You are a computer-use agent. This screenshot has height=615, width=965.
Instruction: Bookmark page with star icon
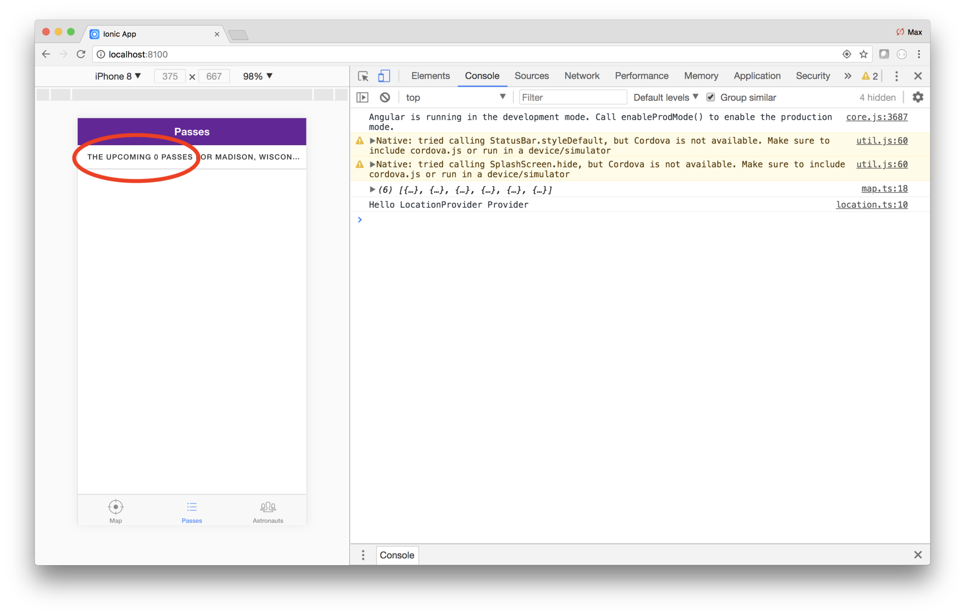(863, 54)
